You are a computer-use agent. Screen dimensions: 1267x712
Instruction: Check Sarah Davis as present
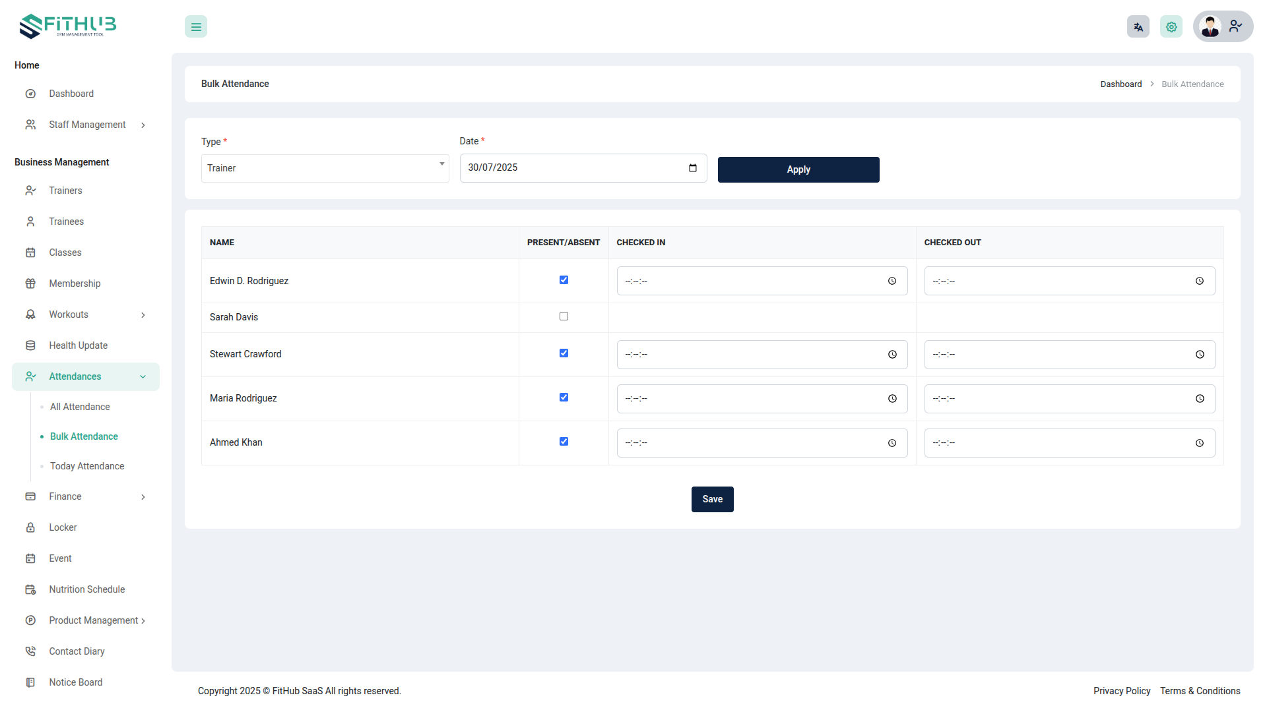coord(564,316)
